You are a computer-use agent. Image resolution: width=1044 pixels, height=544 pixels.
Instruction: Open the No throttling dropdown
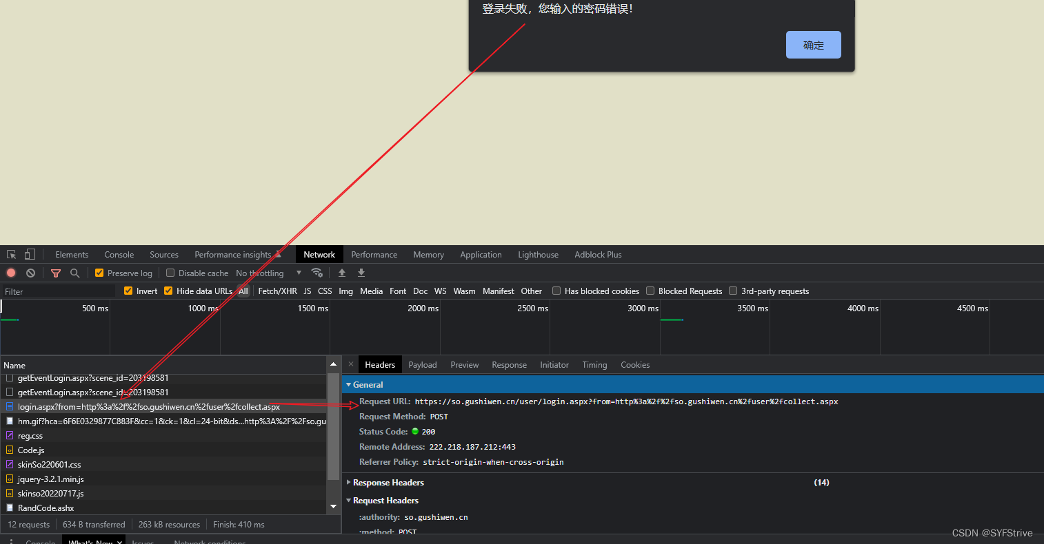point(269,273)
